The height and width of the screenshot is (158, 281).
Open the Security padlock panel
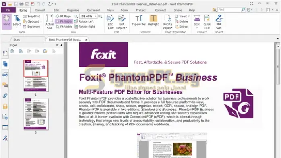[5, 106]
